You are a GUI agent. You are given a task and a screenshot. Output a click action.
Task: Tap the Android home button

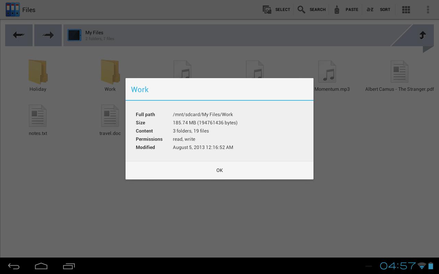(x=41, y=266)
